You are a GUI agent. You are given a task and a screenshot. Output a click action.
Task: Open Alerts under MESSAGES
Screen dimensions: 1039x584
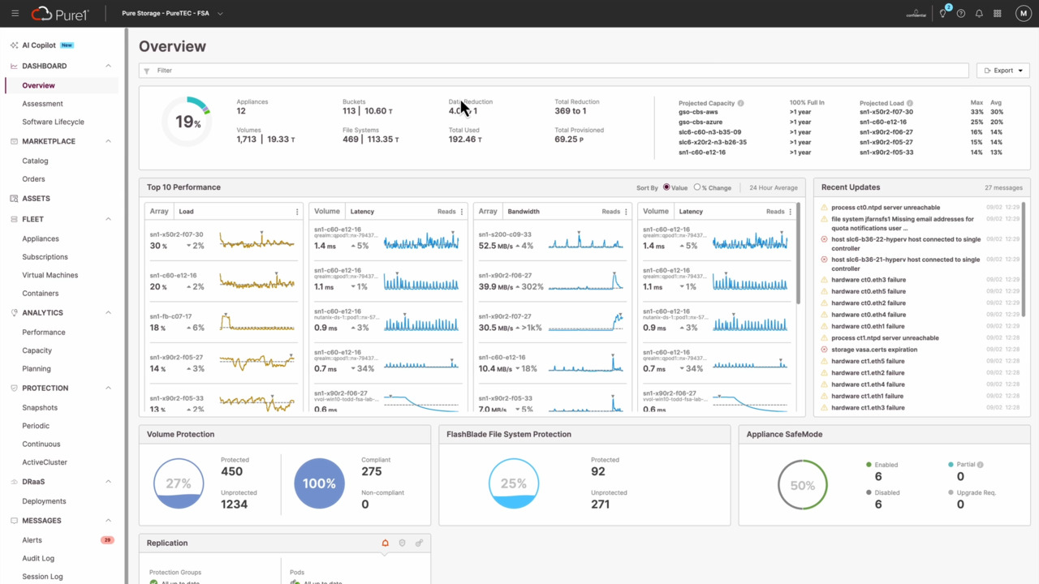click(x=32, y=540)
